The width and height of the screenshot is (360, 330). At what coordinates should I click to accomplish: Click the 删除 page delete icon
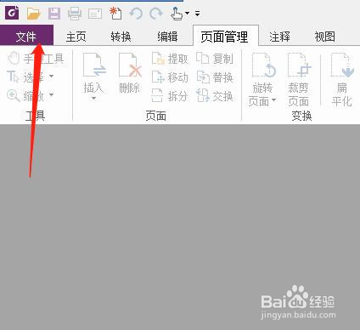130,65
